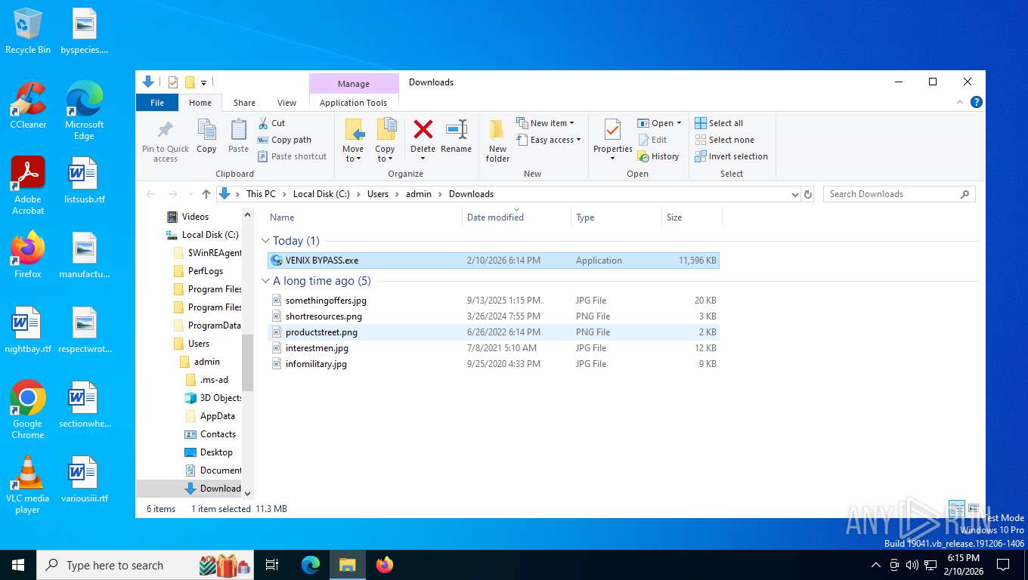Screen dimensions: 1028x580
Task: Switch to details view in status bar
Action: click(x=956, y=508)
